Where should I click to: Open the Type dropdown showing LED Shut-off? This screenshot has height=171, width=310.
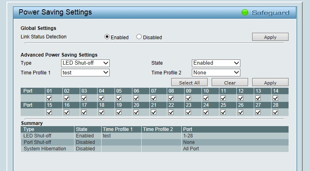click(85, 63)
